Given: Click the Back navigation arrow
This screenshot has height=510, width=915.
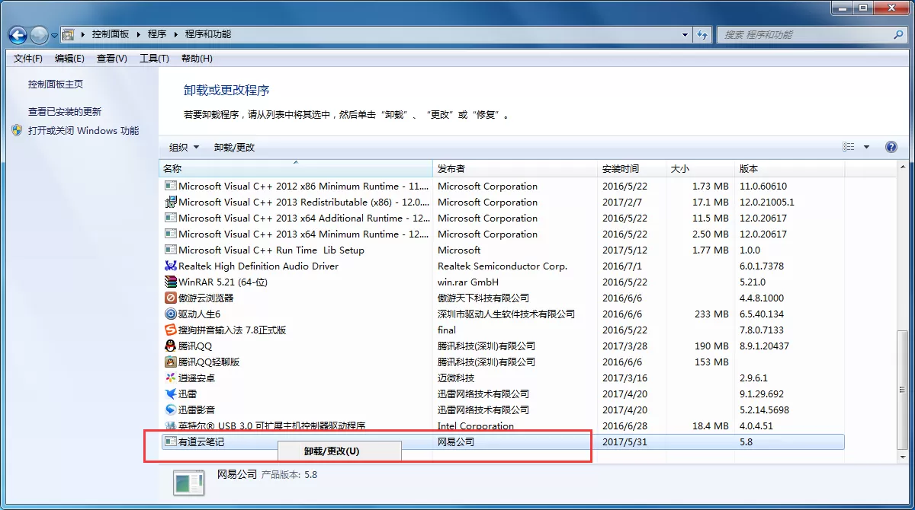Looking at the screenshot, I should point(18,35).
